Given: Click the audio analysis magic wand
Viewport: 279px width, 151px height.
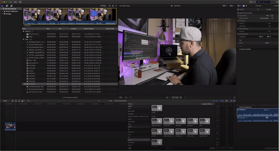Looking at the screenshot, I should point(272,18).
